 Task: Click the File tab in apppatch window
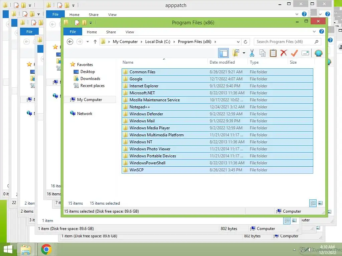coord(55,14)
